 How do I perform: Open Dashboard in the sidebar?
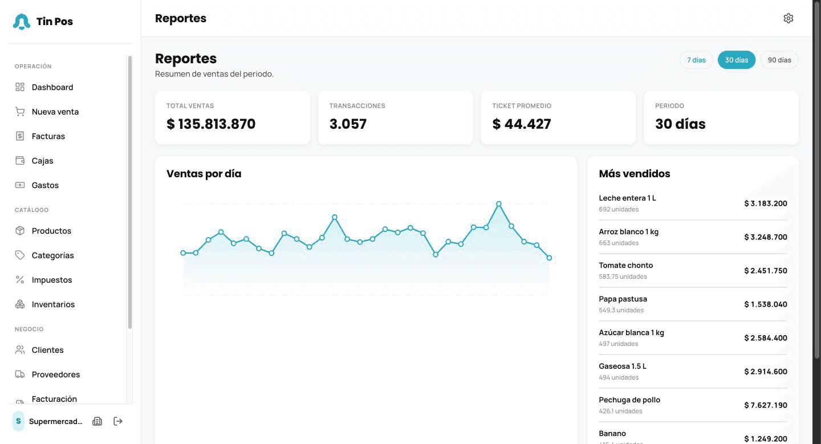67,87
